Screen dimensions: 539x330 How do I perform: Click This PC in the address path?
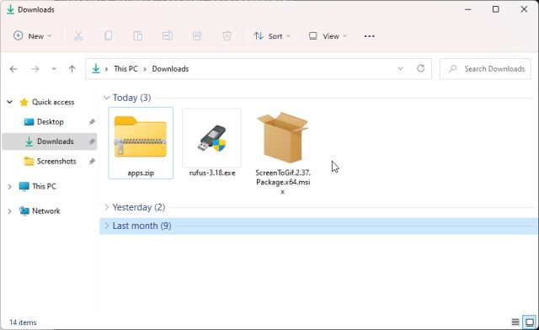coord(125,69)
